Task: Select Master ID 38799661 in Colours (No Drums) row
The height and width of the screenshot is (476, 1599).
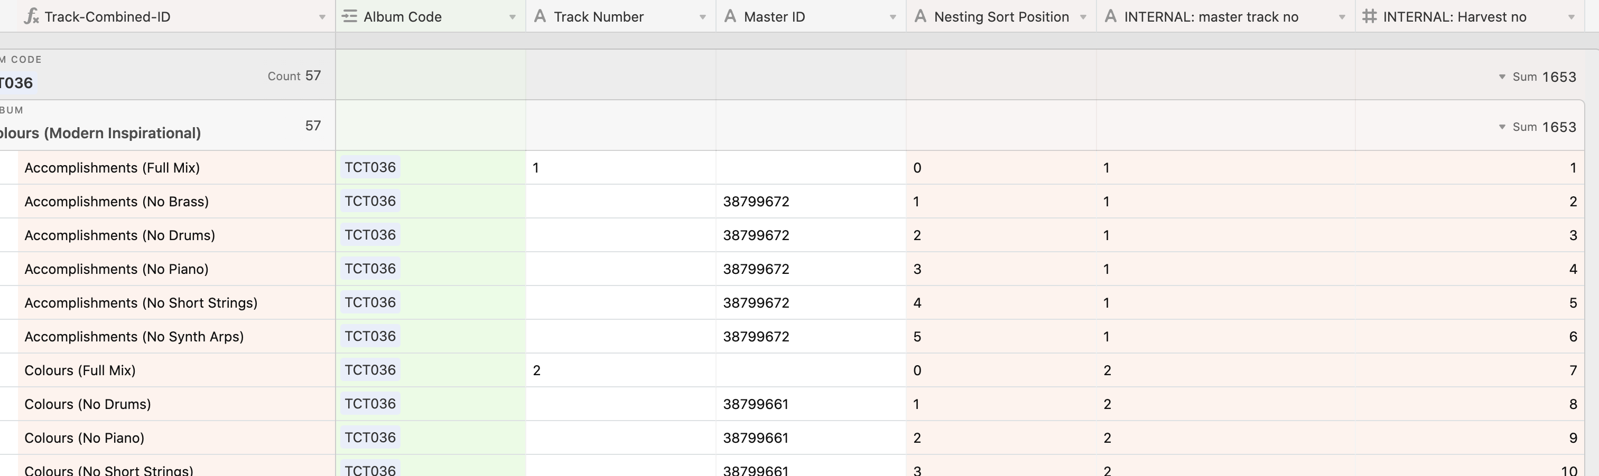Action: point(811,404)
